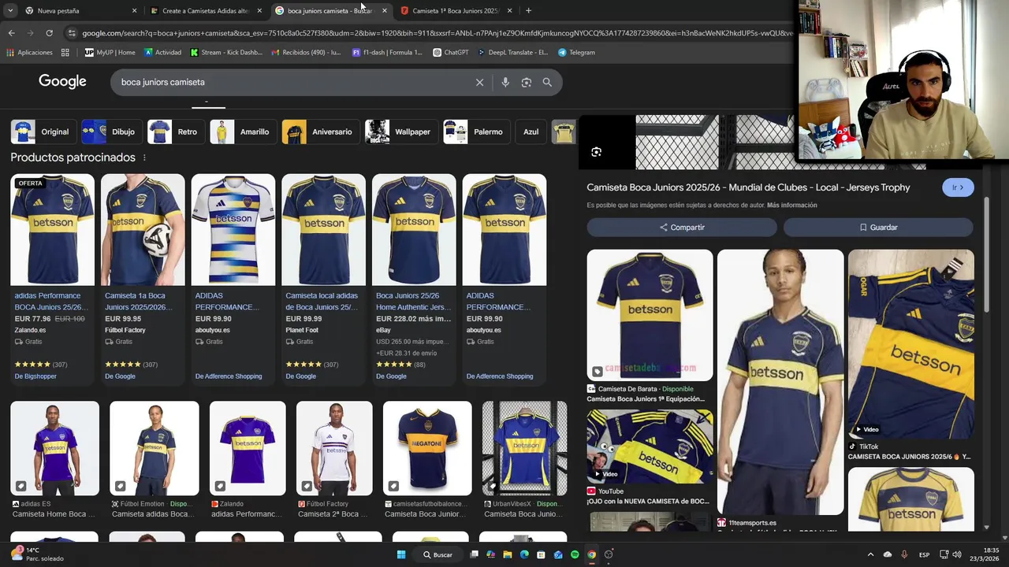The image size is (1009, 567).
Task: Open Telegram bookmark
Action: coord(576,53)
